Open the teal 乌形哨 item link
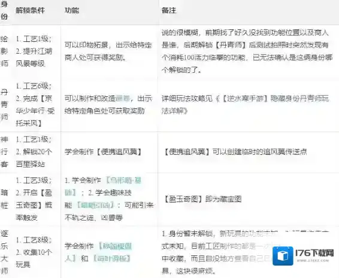The width and height of the screenshot is (339, 278). tap(103, 187)
